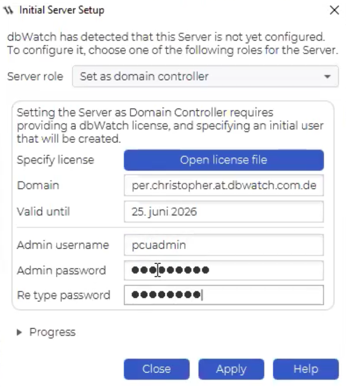Select the 'Set as domain controller' combo box

(205, 76)
